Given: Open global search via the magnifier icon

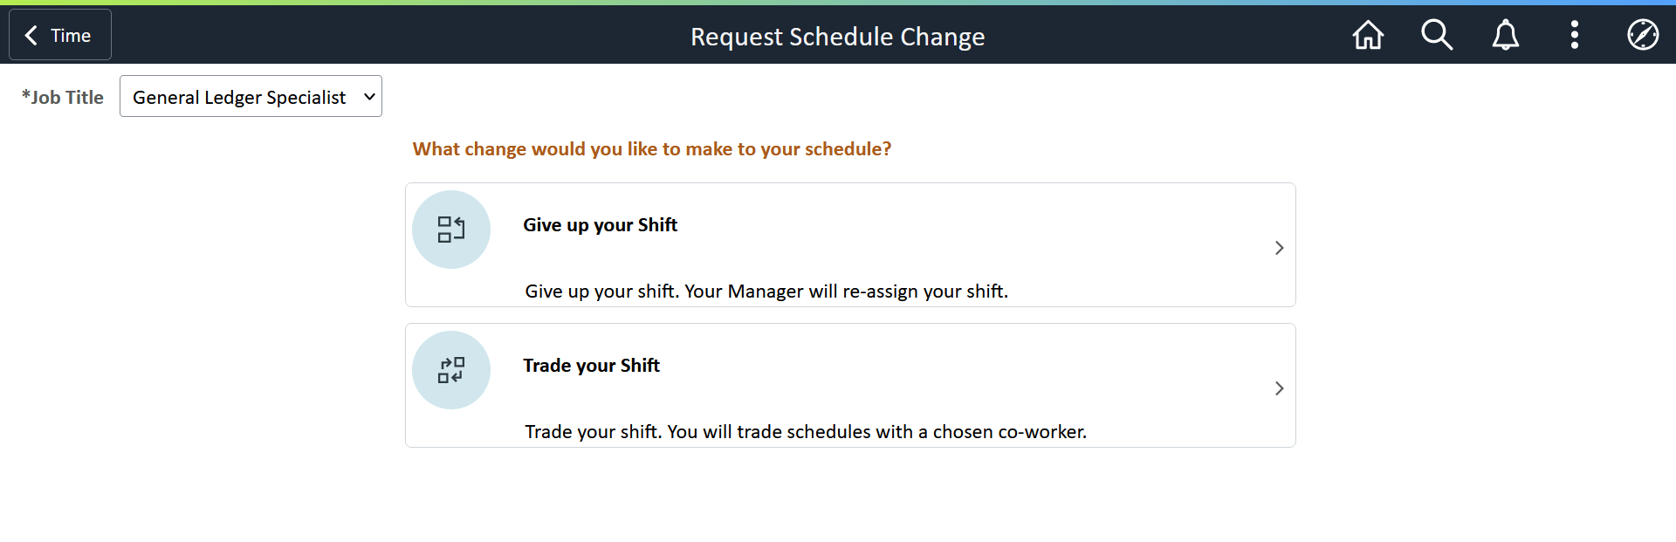Looking at the screenshot, I should pos(1436,35).
